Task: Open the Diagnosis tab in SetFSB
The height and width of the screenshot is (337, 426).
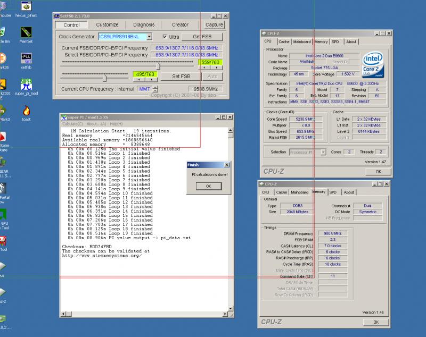Action: tap(144, 24)
